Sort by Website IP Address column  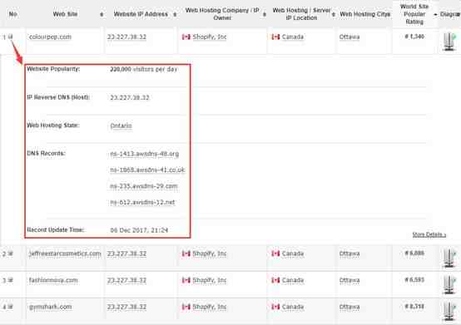[x=141, y=14]
